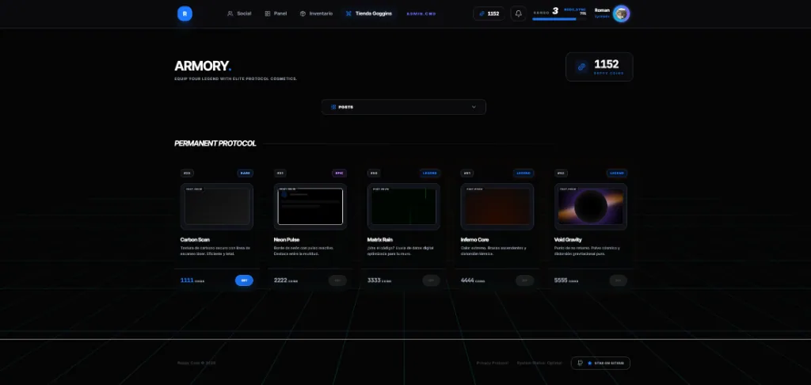Click the 5555 coins price
The width and height of the screenshot is (811, 385).
(566, 280)
